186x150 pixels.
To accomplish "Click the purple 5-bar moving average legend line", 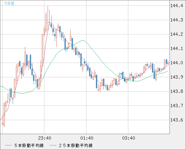I will pos(8,145).
